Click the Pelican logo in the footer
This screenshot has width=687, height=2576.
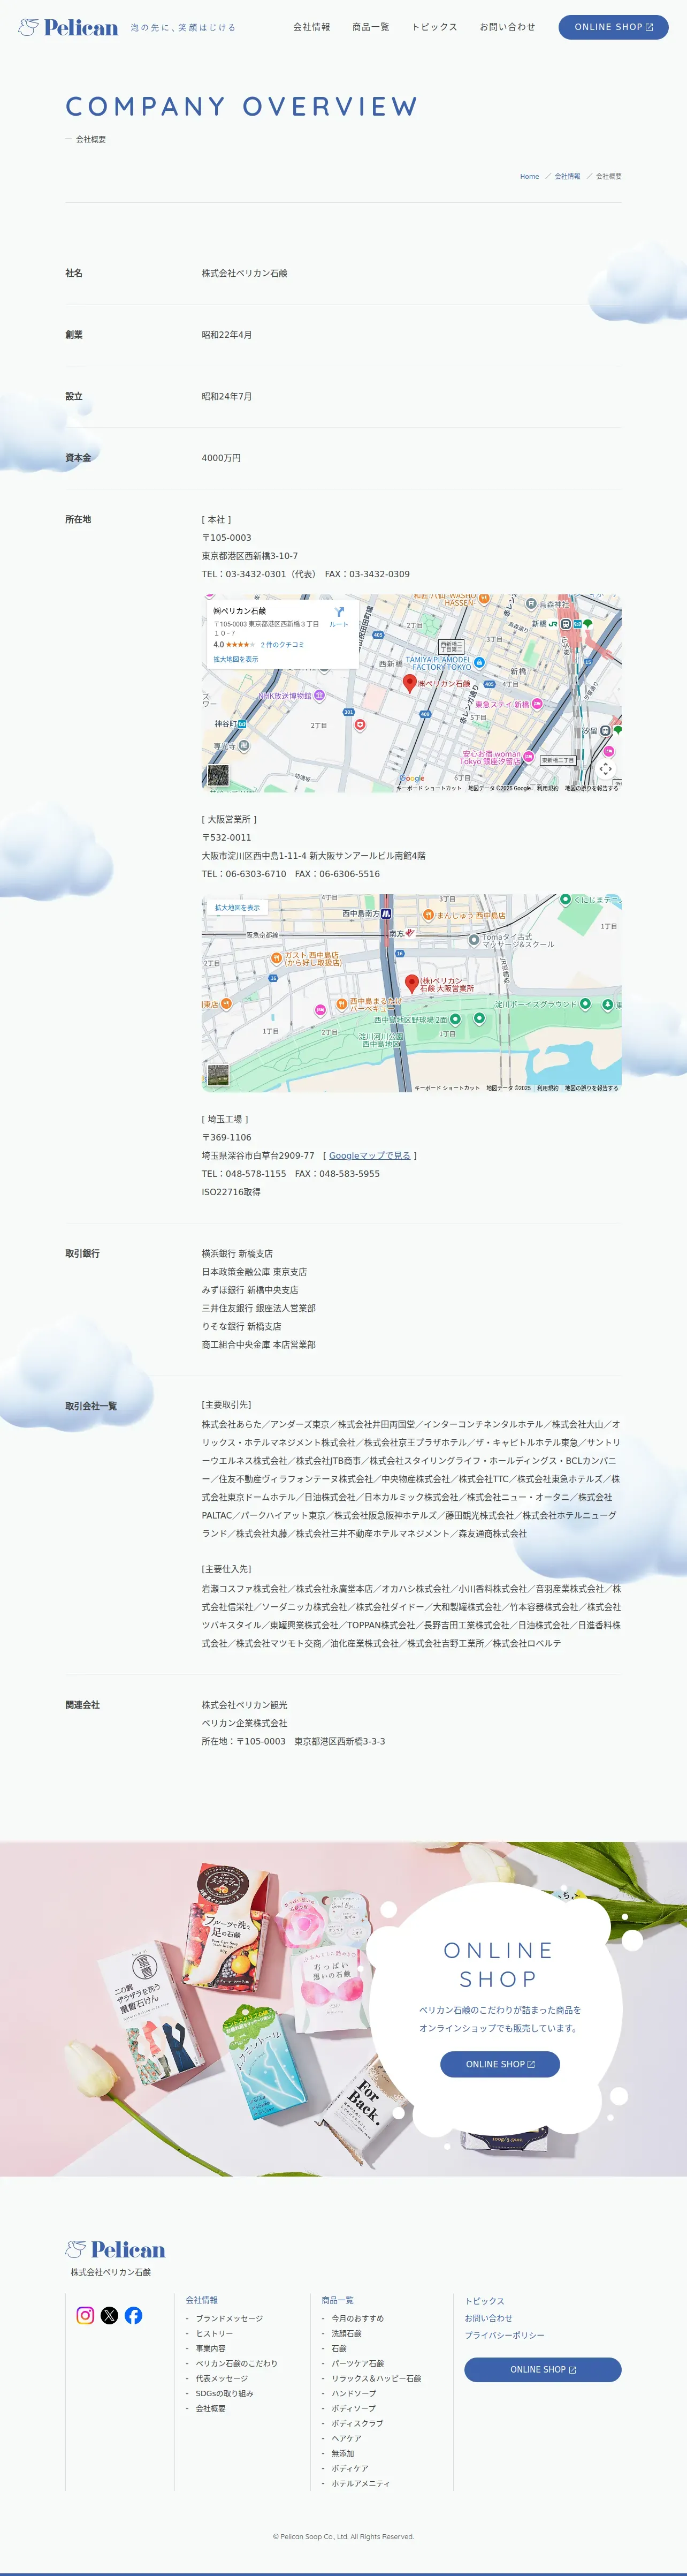[115, 2249]
